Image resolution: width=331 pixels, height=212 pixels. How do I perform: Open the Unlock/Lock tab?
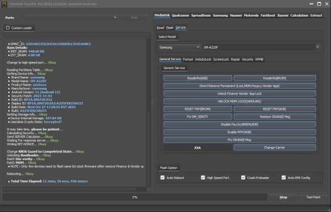(x=203, y=59)
